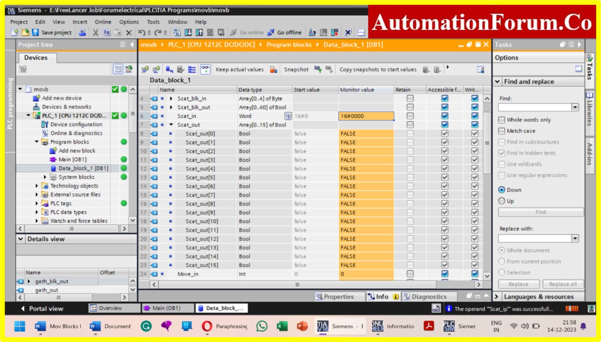The image size is (601, 342).
Task: Enable the Match case checkbox
Action: point(502,131)
